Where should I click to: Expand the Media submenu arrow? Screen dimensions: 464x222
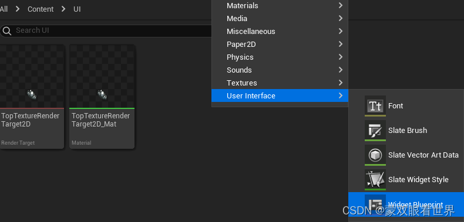tap(341, 18)
